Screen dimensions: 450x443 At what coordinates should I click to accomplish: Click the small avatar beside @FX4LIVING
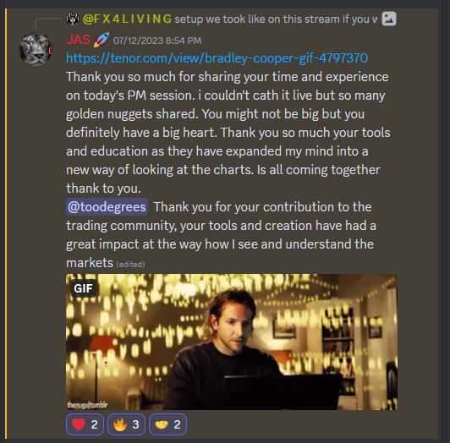(73, 19)
